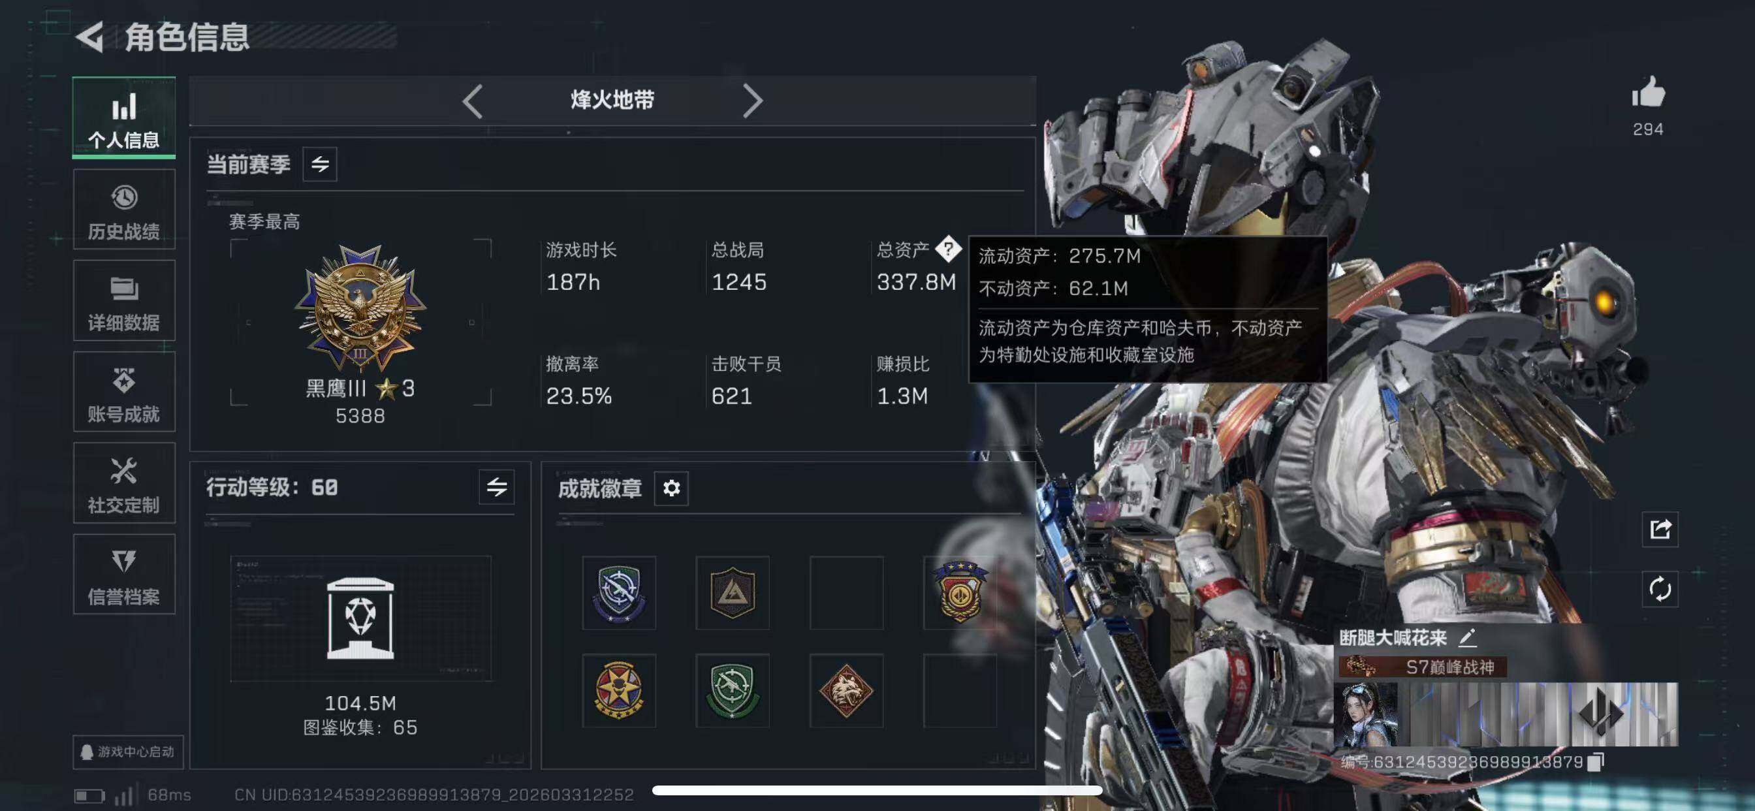Image resolution: width=1755 pixels, height=811 pixels.
Task: Edit nickname 断腿大喊花来 with pencil icon
Action: (1468, 638)
